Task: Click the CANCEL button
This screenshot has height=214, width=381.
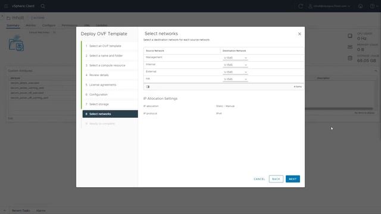Action: [260, 179]
